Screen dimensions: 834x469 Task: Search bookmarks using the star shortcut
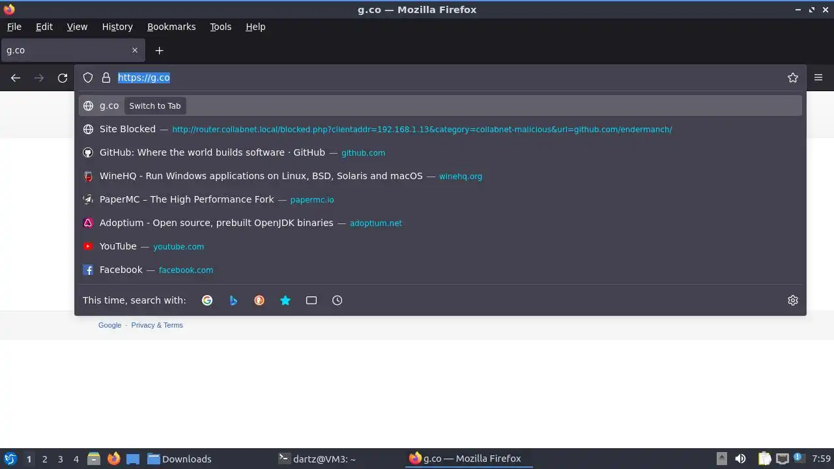tap(285, 300)
